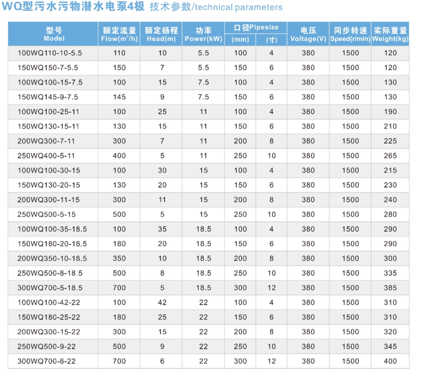Click the 265 weight value cell
423x369 pixels.
pos(390,156)
